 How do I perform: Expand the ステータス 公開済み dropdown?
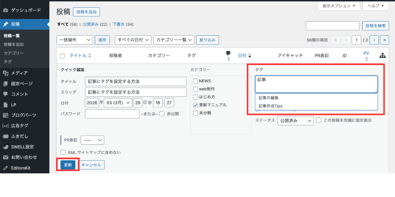tap(295, 121)
